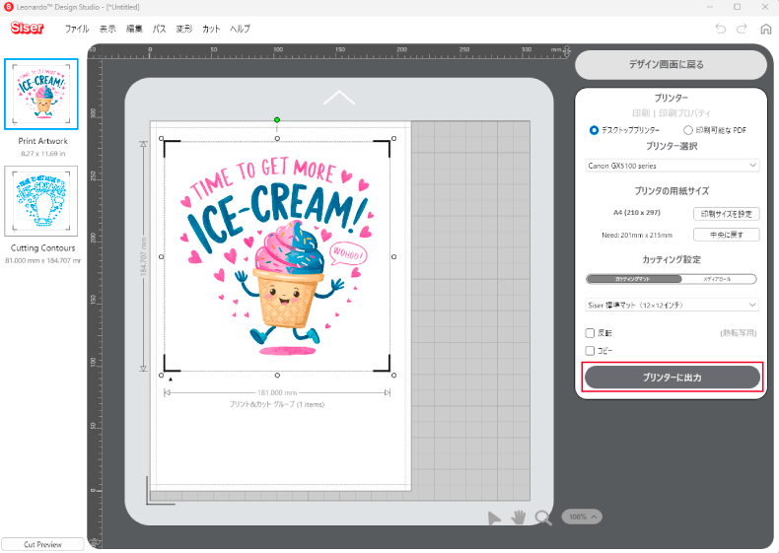Open the home screen icon
Image resolution: width=779 pixels, height=553 pixels.
coord(765,29)
